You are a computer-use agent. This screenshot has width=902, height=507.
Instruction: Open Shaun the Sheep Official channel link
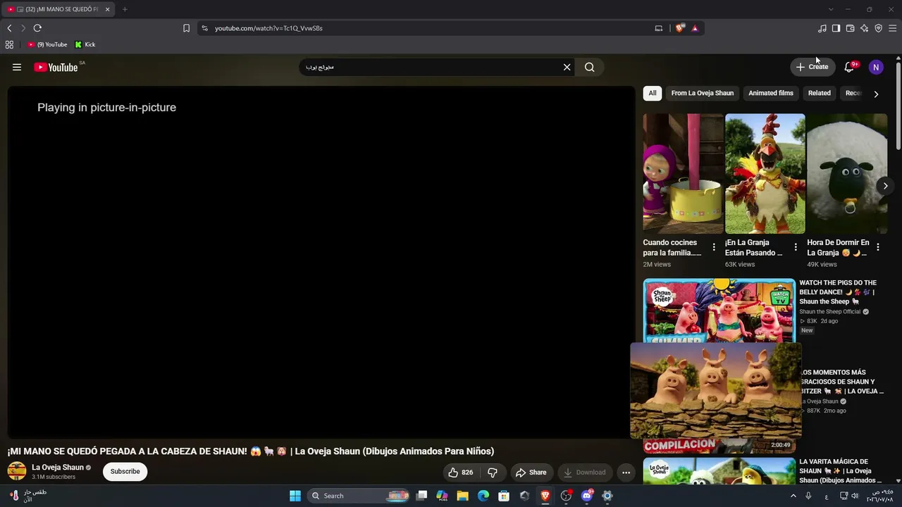[830, 312]
